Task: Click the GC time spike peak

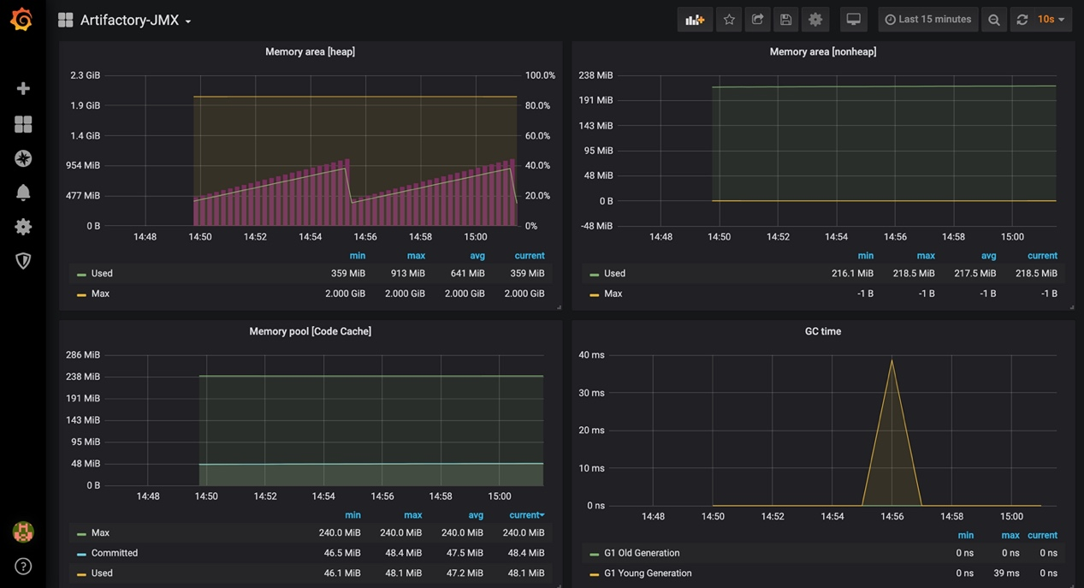Action: (x=891, y=359)
